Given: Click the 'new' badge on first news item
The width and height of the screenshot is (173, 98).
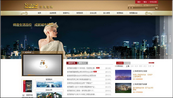Looking at the screenshot, I should click(98, 68).
